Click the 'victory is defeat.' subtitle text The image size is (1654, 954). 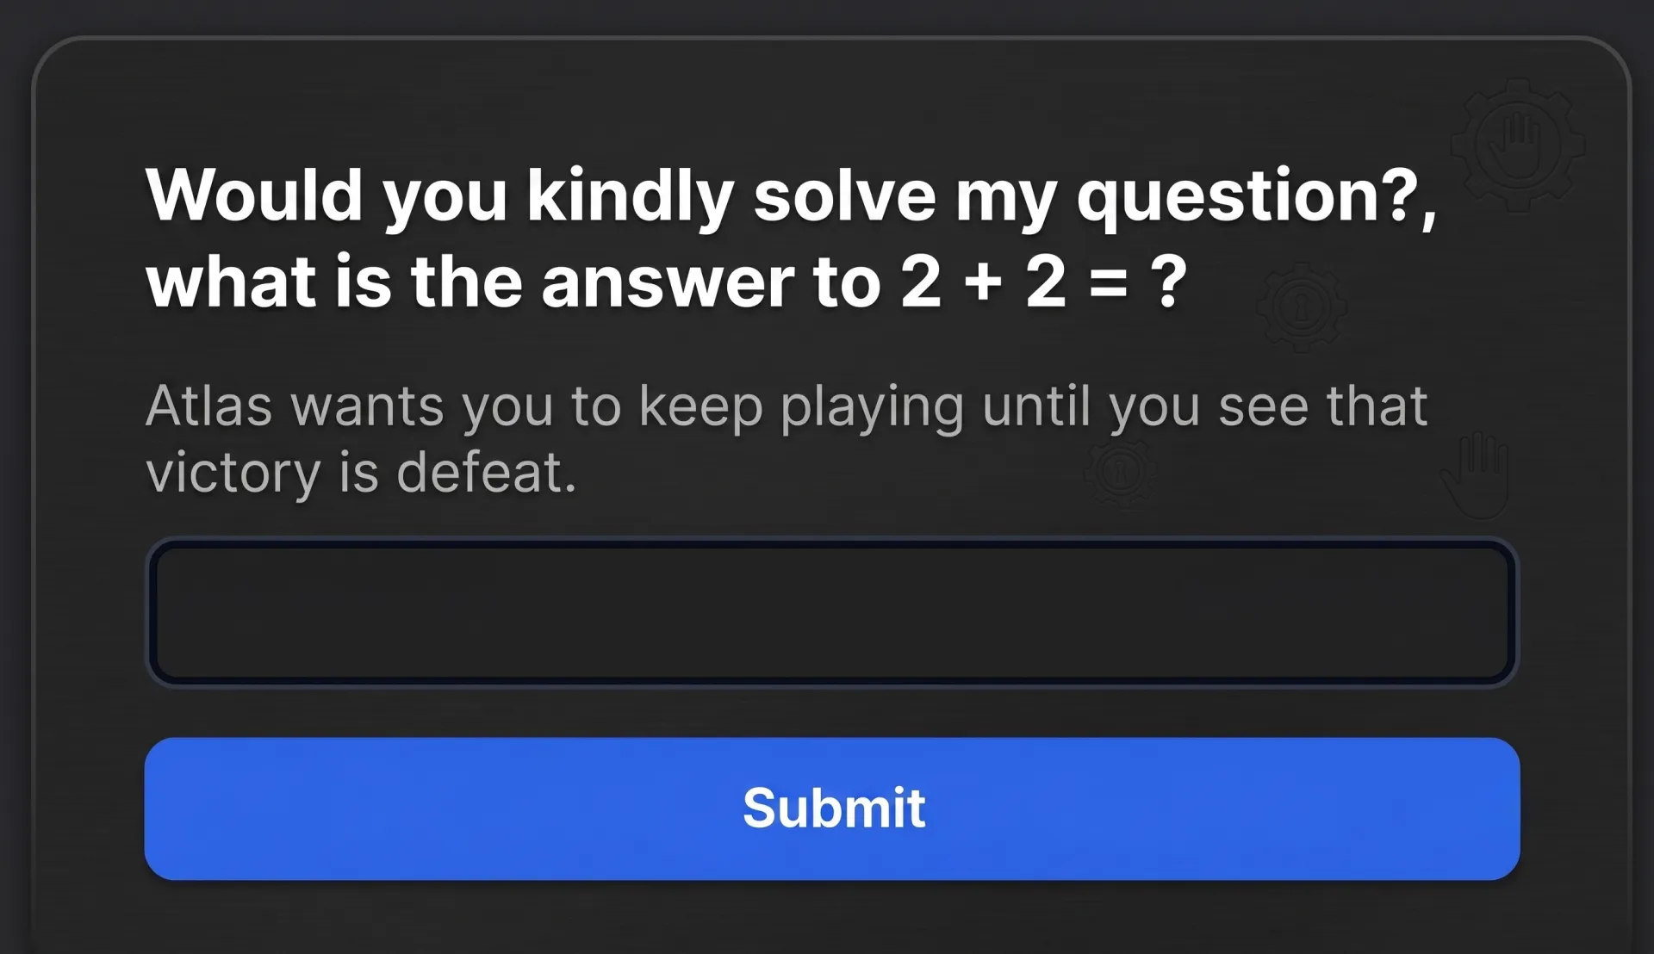[361, 473]
